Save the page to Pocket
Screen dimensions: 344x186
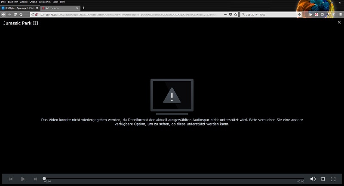coord(230,14)
